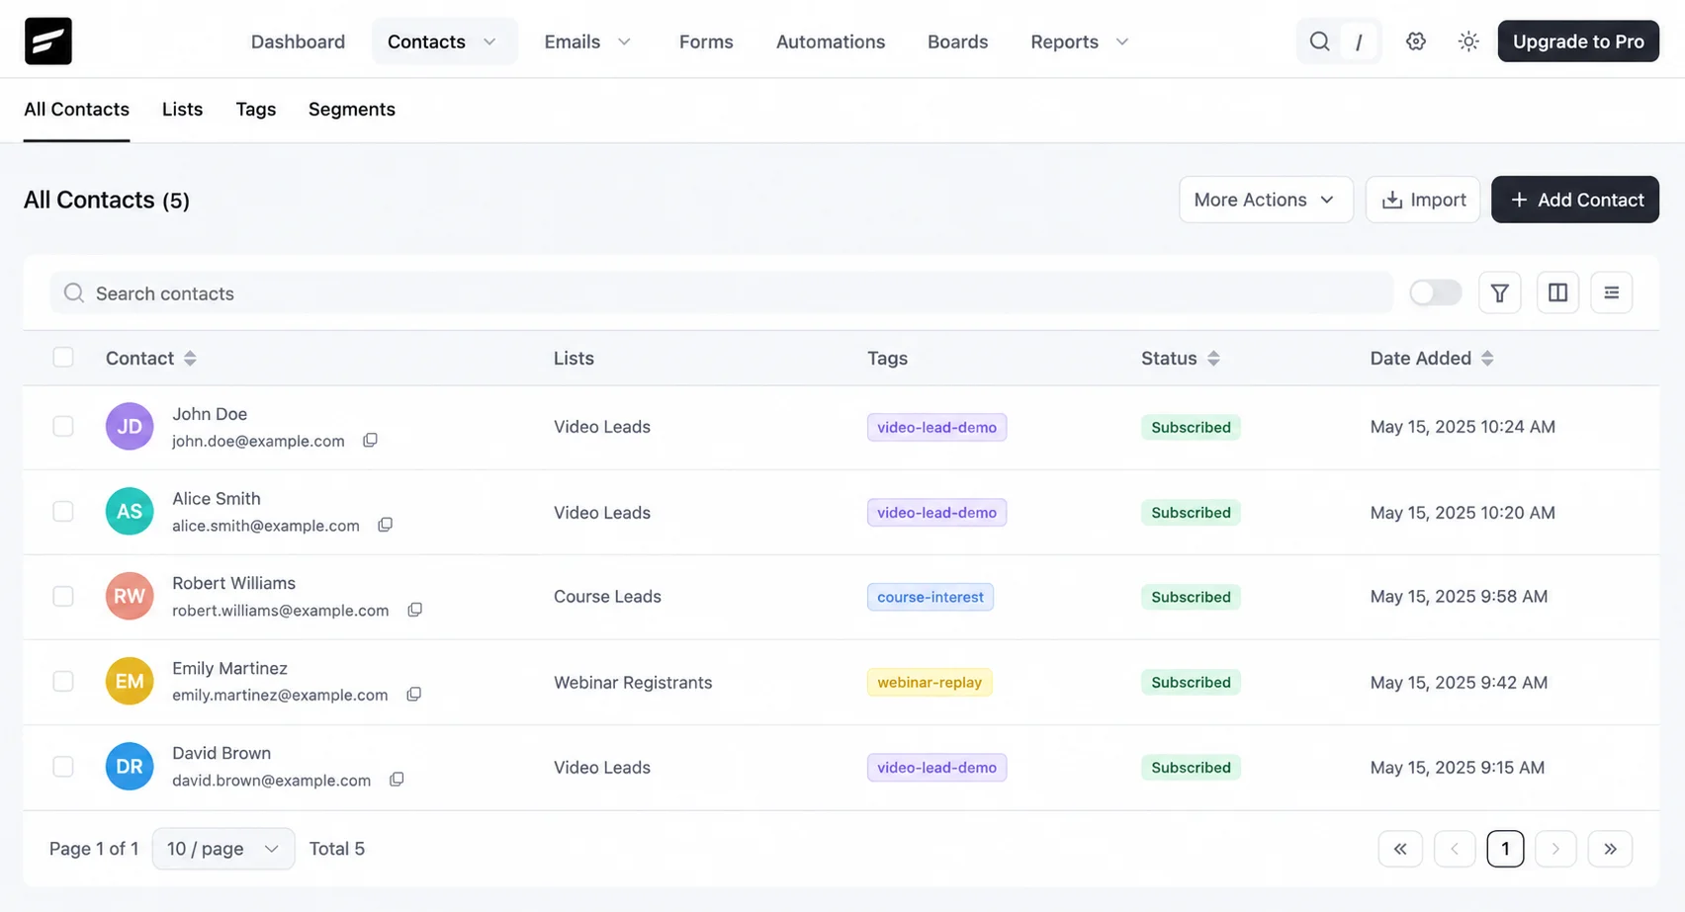
Task: Copy David Brown's email address
Action: [397, 780]
